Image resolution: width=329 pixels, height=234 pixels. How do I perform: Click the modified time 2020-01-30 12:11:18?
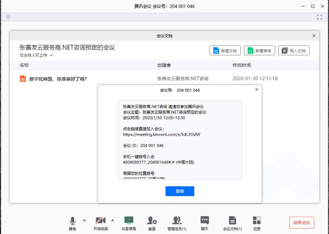point(255,79)
